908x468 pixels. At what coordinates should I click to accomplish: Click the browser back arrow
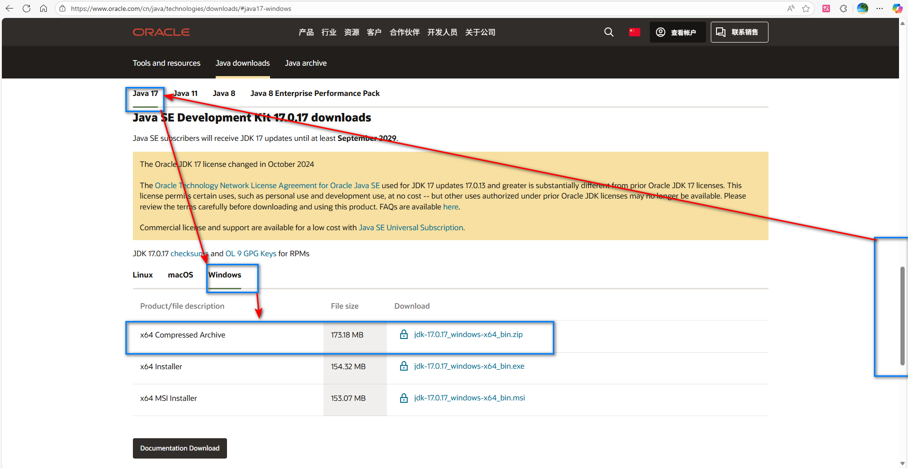(x=9, y=9)
